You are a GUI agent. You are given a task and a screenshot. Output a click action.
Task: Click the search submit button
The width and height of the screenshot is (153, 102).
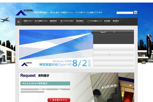pos(136,12)
